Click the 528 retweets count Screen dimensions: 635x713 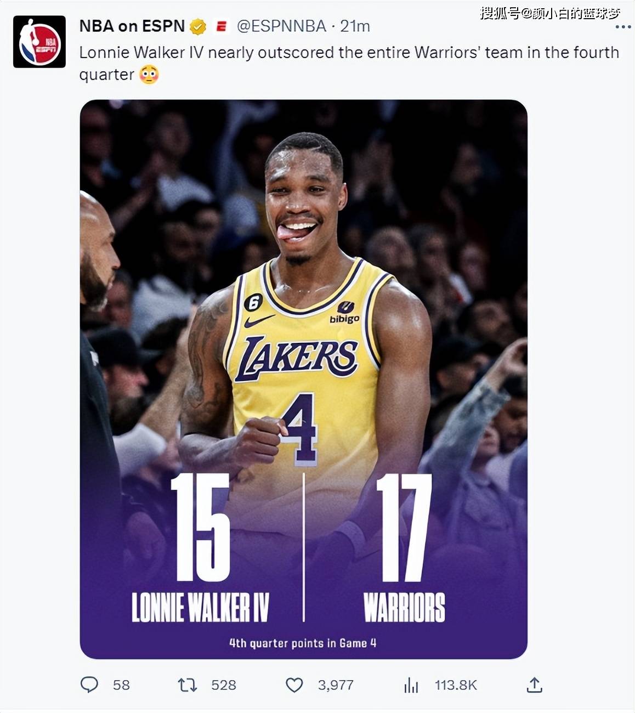tap(224, 685)
